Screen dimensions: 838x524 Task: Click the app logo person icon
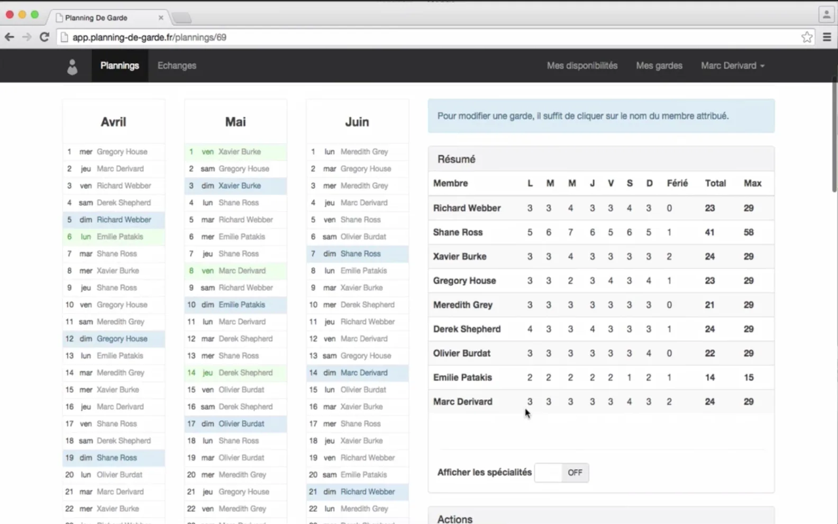[72, 66]
